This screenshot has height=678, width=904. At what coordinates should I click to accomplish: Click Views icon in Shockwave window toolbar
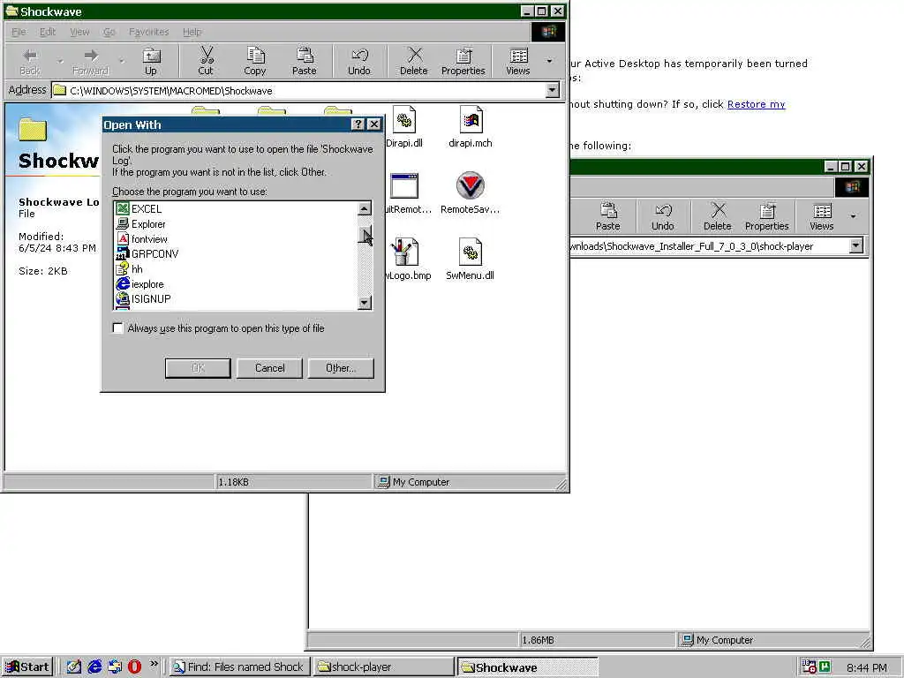pyautogui.click(x=517, y=62)
